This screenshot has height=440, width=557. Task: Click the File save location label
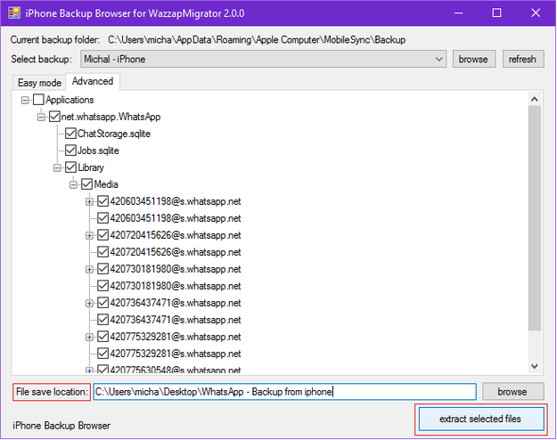(x=52, y=392)
